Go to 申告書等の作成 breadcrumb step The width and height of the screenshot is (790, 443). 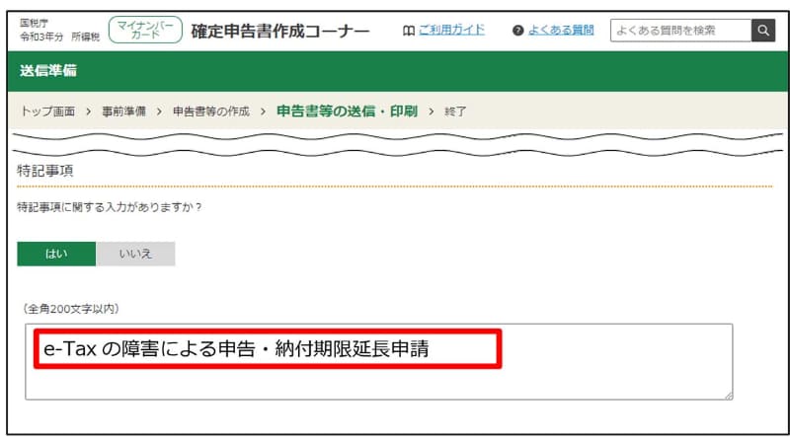click(x=211, y=111)
